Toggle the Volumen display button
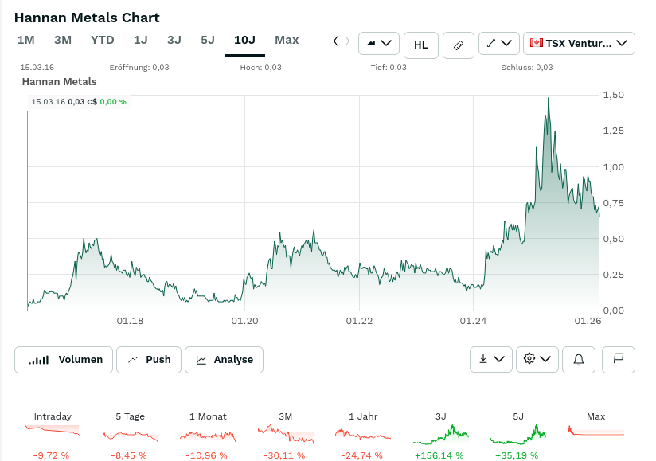The height and width of the screenshot is (461, 656). click(x=64, y=360)
